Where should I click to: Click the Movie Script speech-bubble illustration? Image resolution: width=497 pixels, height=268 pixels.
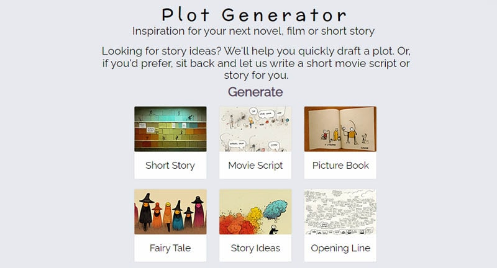[x=255, y=129]
